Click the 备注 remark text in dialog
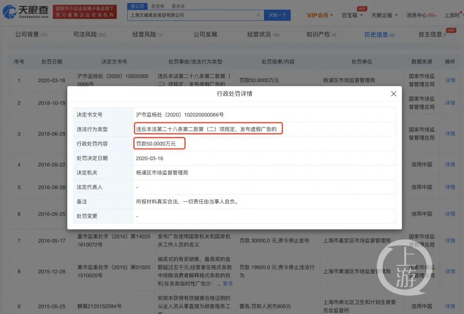The width and height of the screenshot is (464, 314). tap(187, 202)
